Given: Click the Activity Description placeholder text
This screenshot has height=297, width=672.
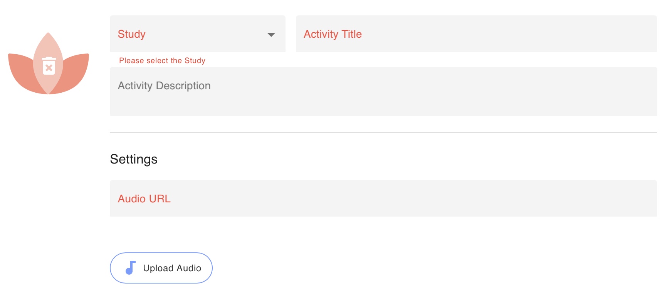Looking at the screenshot, I should click(164, 86).
